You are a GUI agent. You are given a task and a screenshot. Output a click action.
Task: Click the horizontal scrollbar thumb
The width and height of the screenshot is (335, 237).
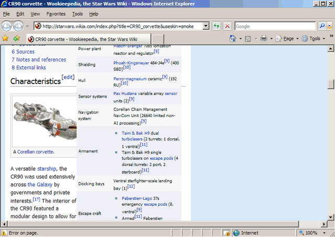tap(153, 224)
